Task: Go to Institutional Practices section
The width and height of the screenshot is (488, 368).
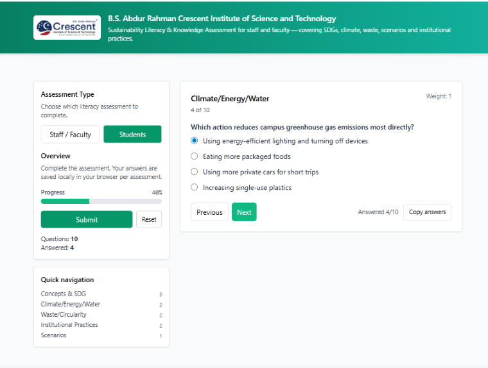Action: click(x=69, y=325)
